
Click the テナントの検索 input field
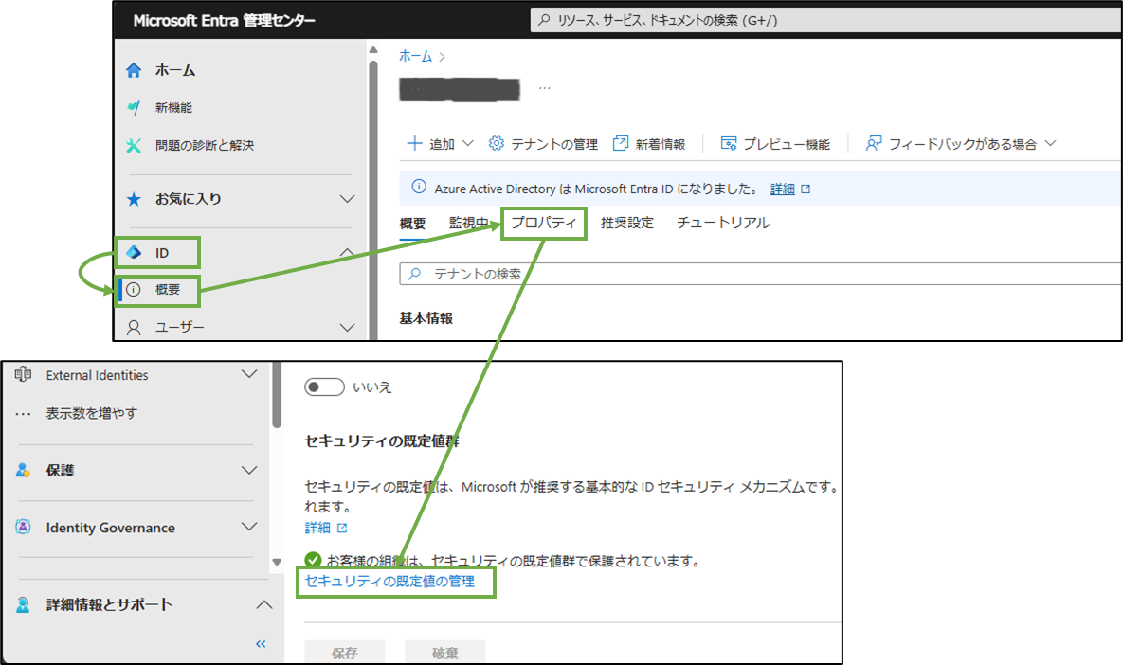[x=761, y=274]
